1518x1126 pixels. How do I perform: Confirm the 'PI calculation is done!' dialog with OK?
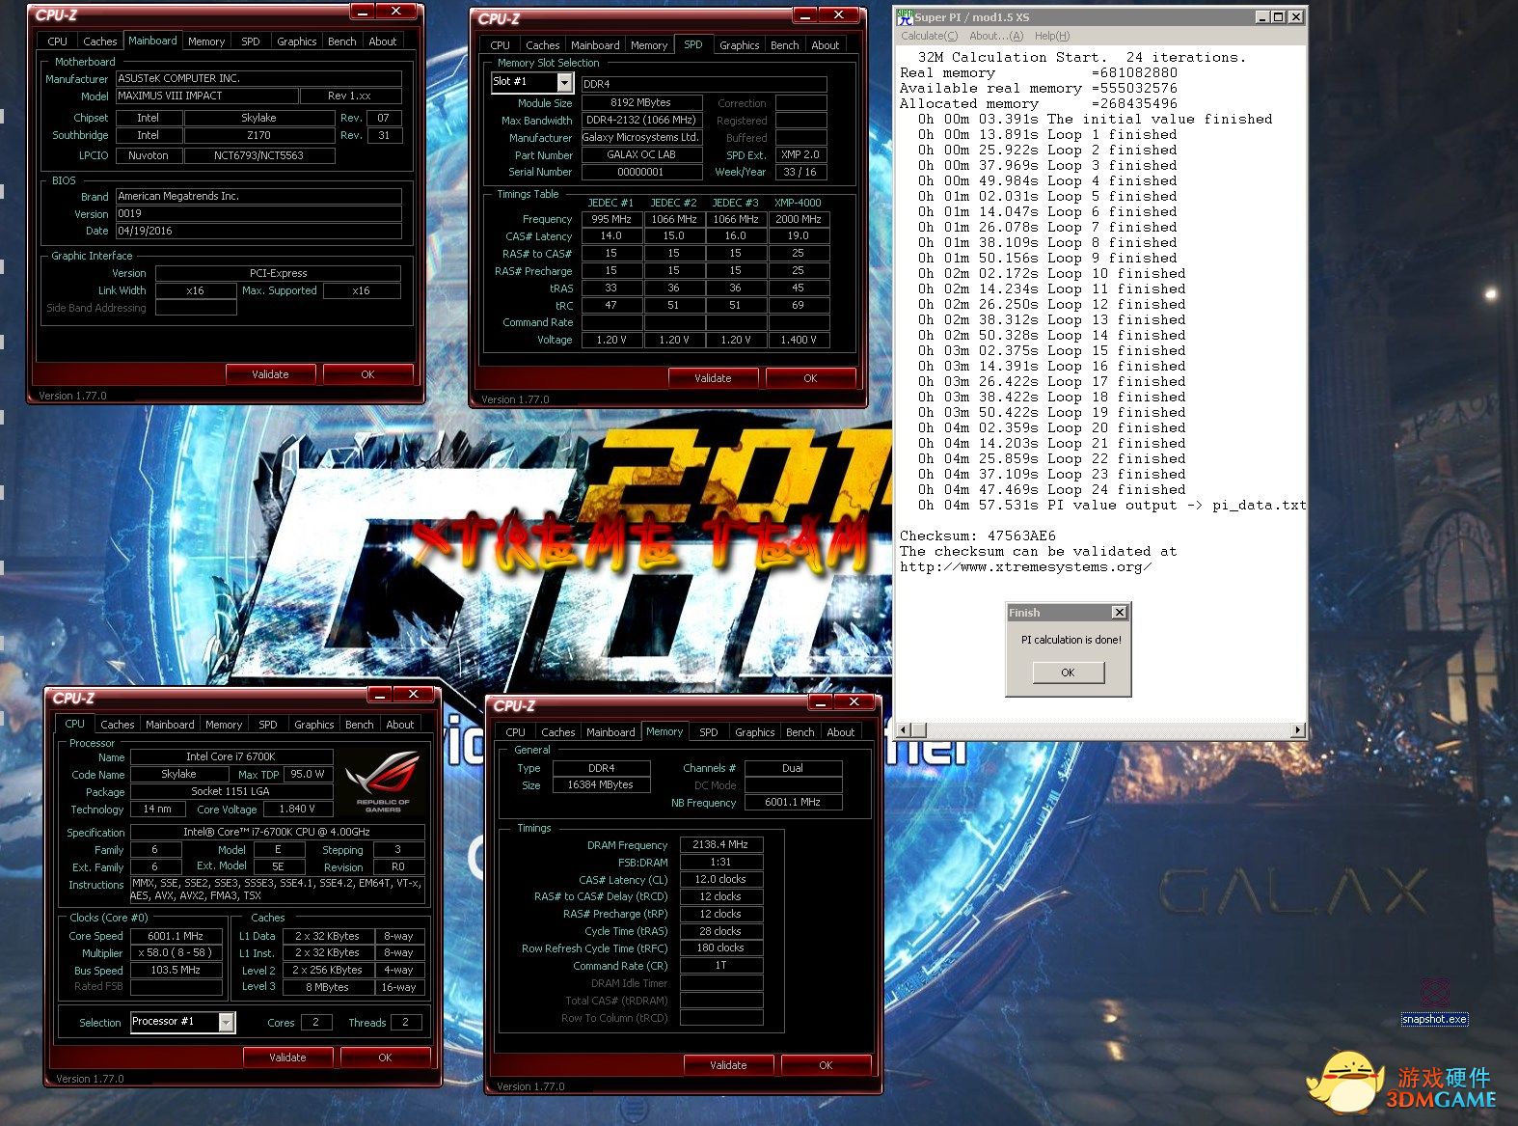1068,673
